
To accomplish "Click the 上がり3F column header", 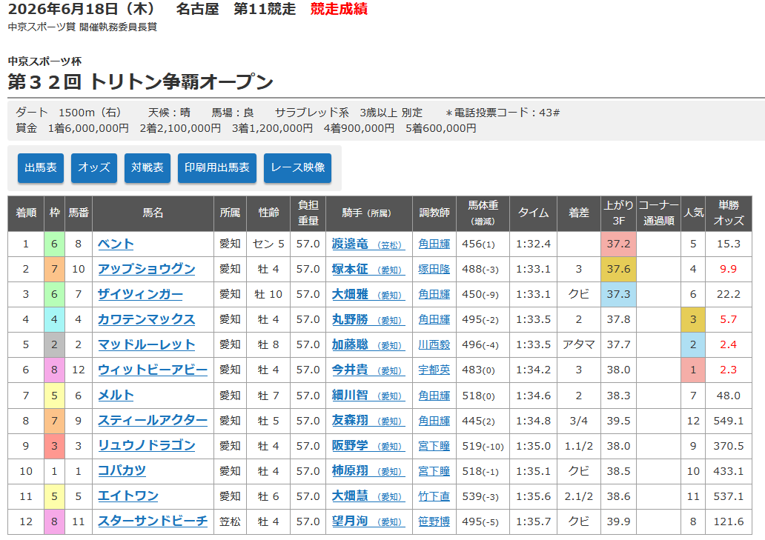I will [x=619, y=213].
